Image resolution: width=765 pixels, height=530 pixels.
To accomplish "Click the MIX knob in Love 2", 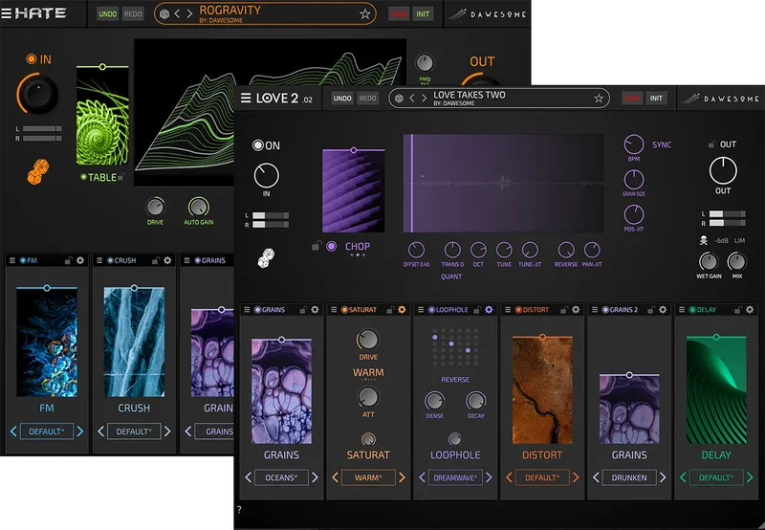I will coord(736,262).
